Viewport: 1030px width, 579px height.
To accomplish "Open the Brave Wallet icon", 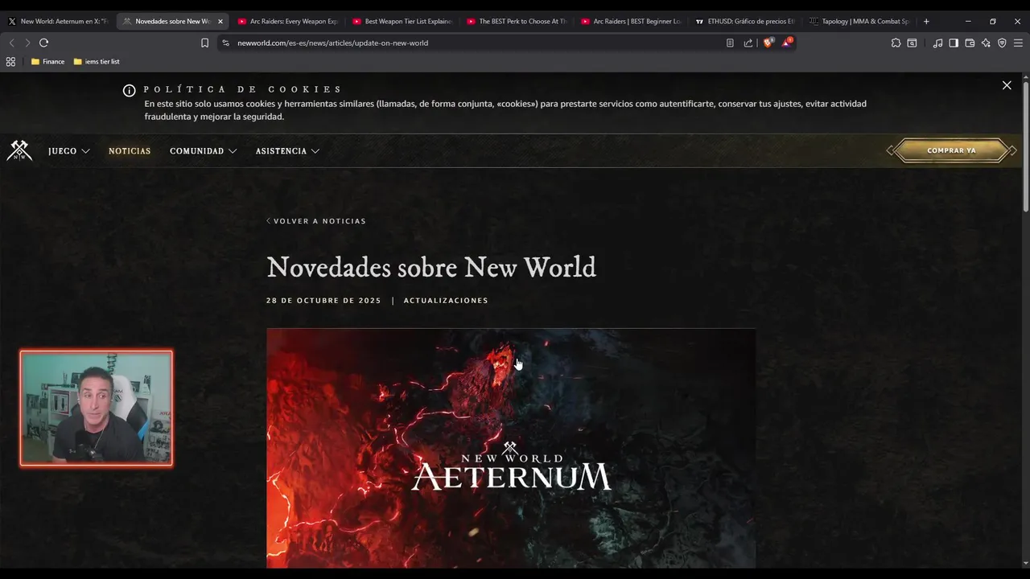I will pyautogui.click(x=970, y=43).
